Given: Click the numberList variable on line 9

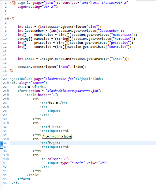Looking at the screenshot, I should tap(44, 35).
